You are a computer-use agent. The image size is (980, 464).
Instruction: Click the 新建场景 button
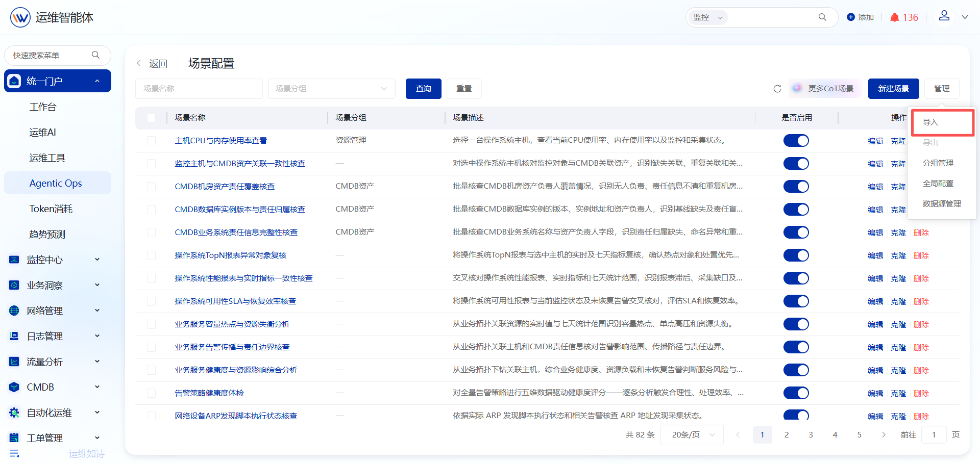893,89
